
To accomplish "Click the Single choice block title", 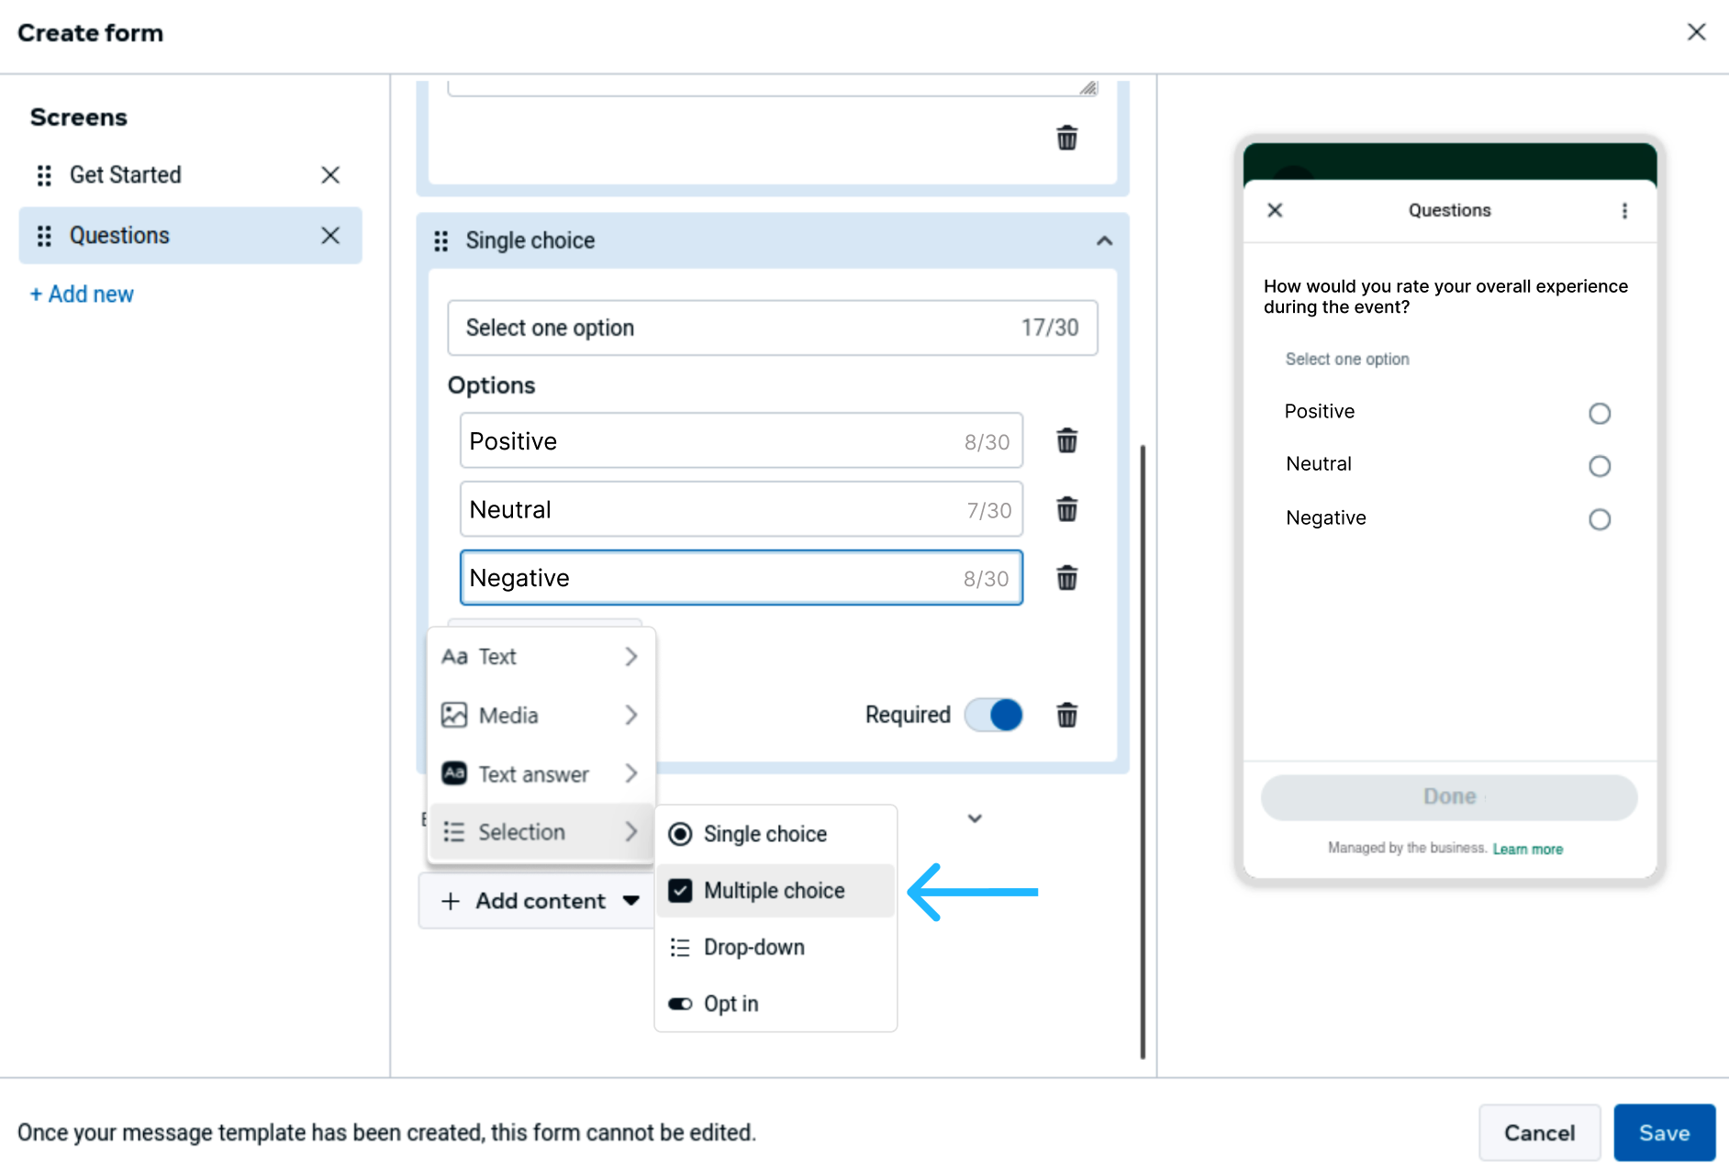I will click(530, 240).
